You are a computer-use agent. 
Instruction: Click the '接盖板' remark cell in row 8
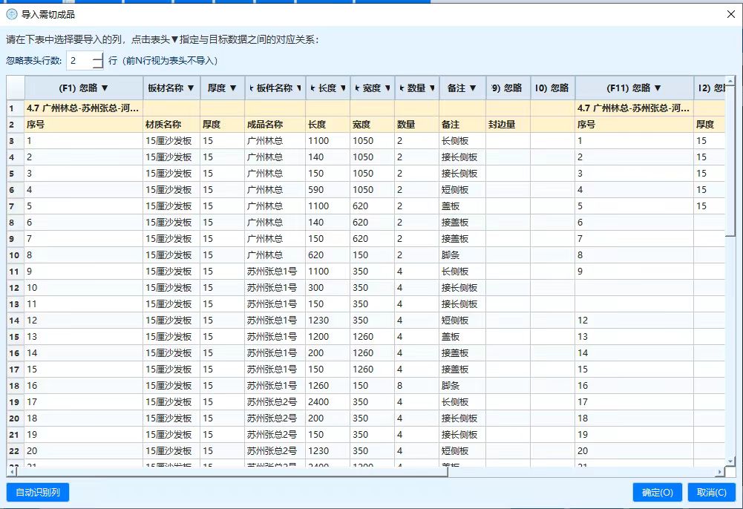462,223
